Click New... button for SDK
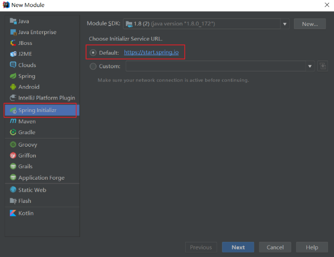Screen dimensions: 334x257 point(310,24)
